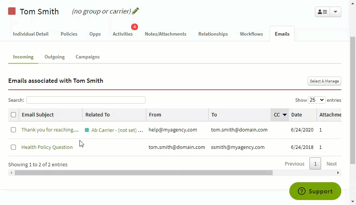Go to the Opps tab
The height and width of the screenshot is (205, 356).
tap(95, 34)
